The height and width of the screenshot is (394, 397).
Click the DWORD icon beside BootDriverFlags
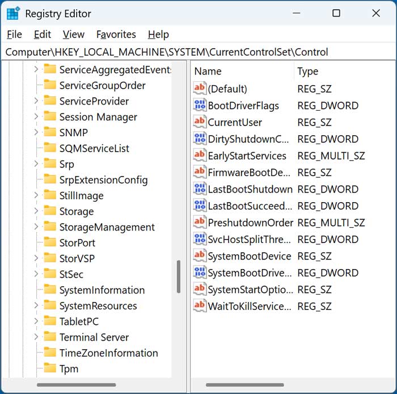pyautogui.click(x=200, y=105)
